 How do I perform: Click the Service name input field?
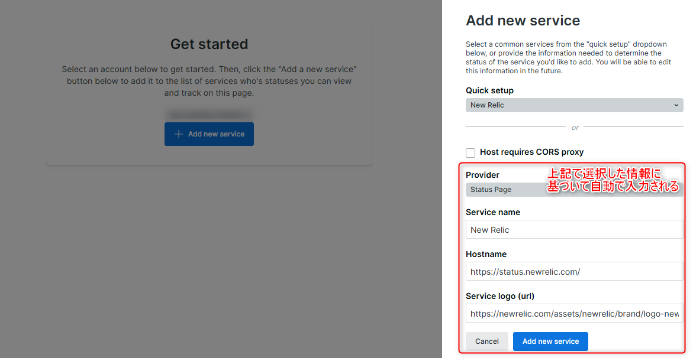coord(574,230)
